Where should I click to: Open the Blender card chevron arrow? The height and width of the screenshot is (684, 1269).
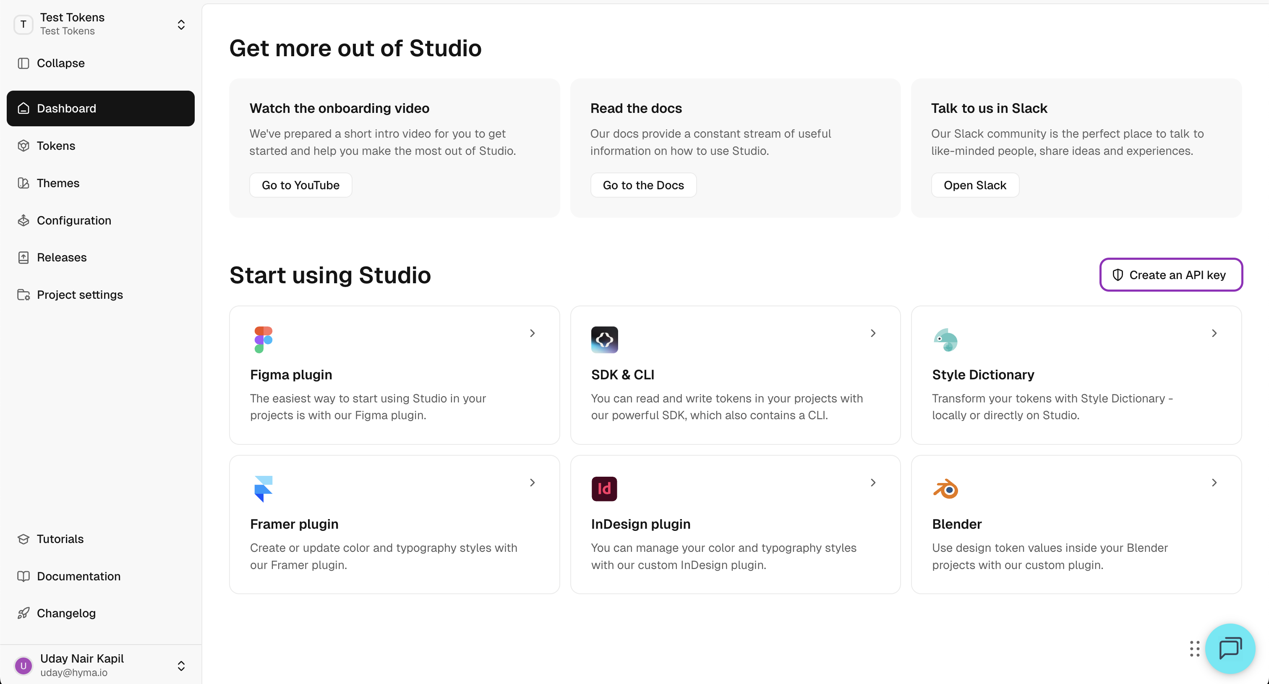[x=1214, y=483]
